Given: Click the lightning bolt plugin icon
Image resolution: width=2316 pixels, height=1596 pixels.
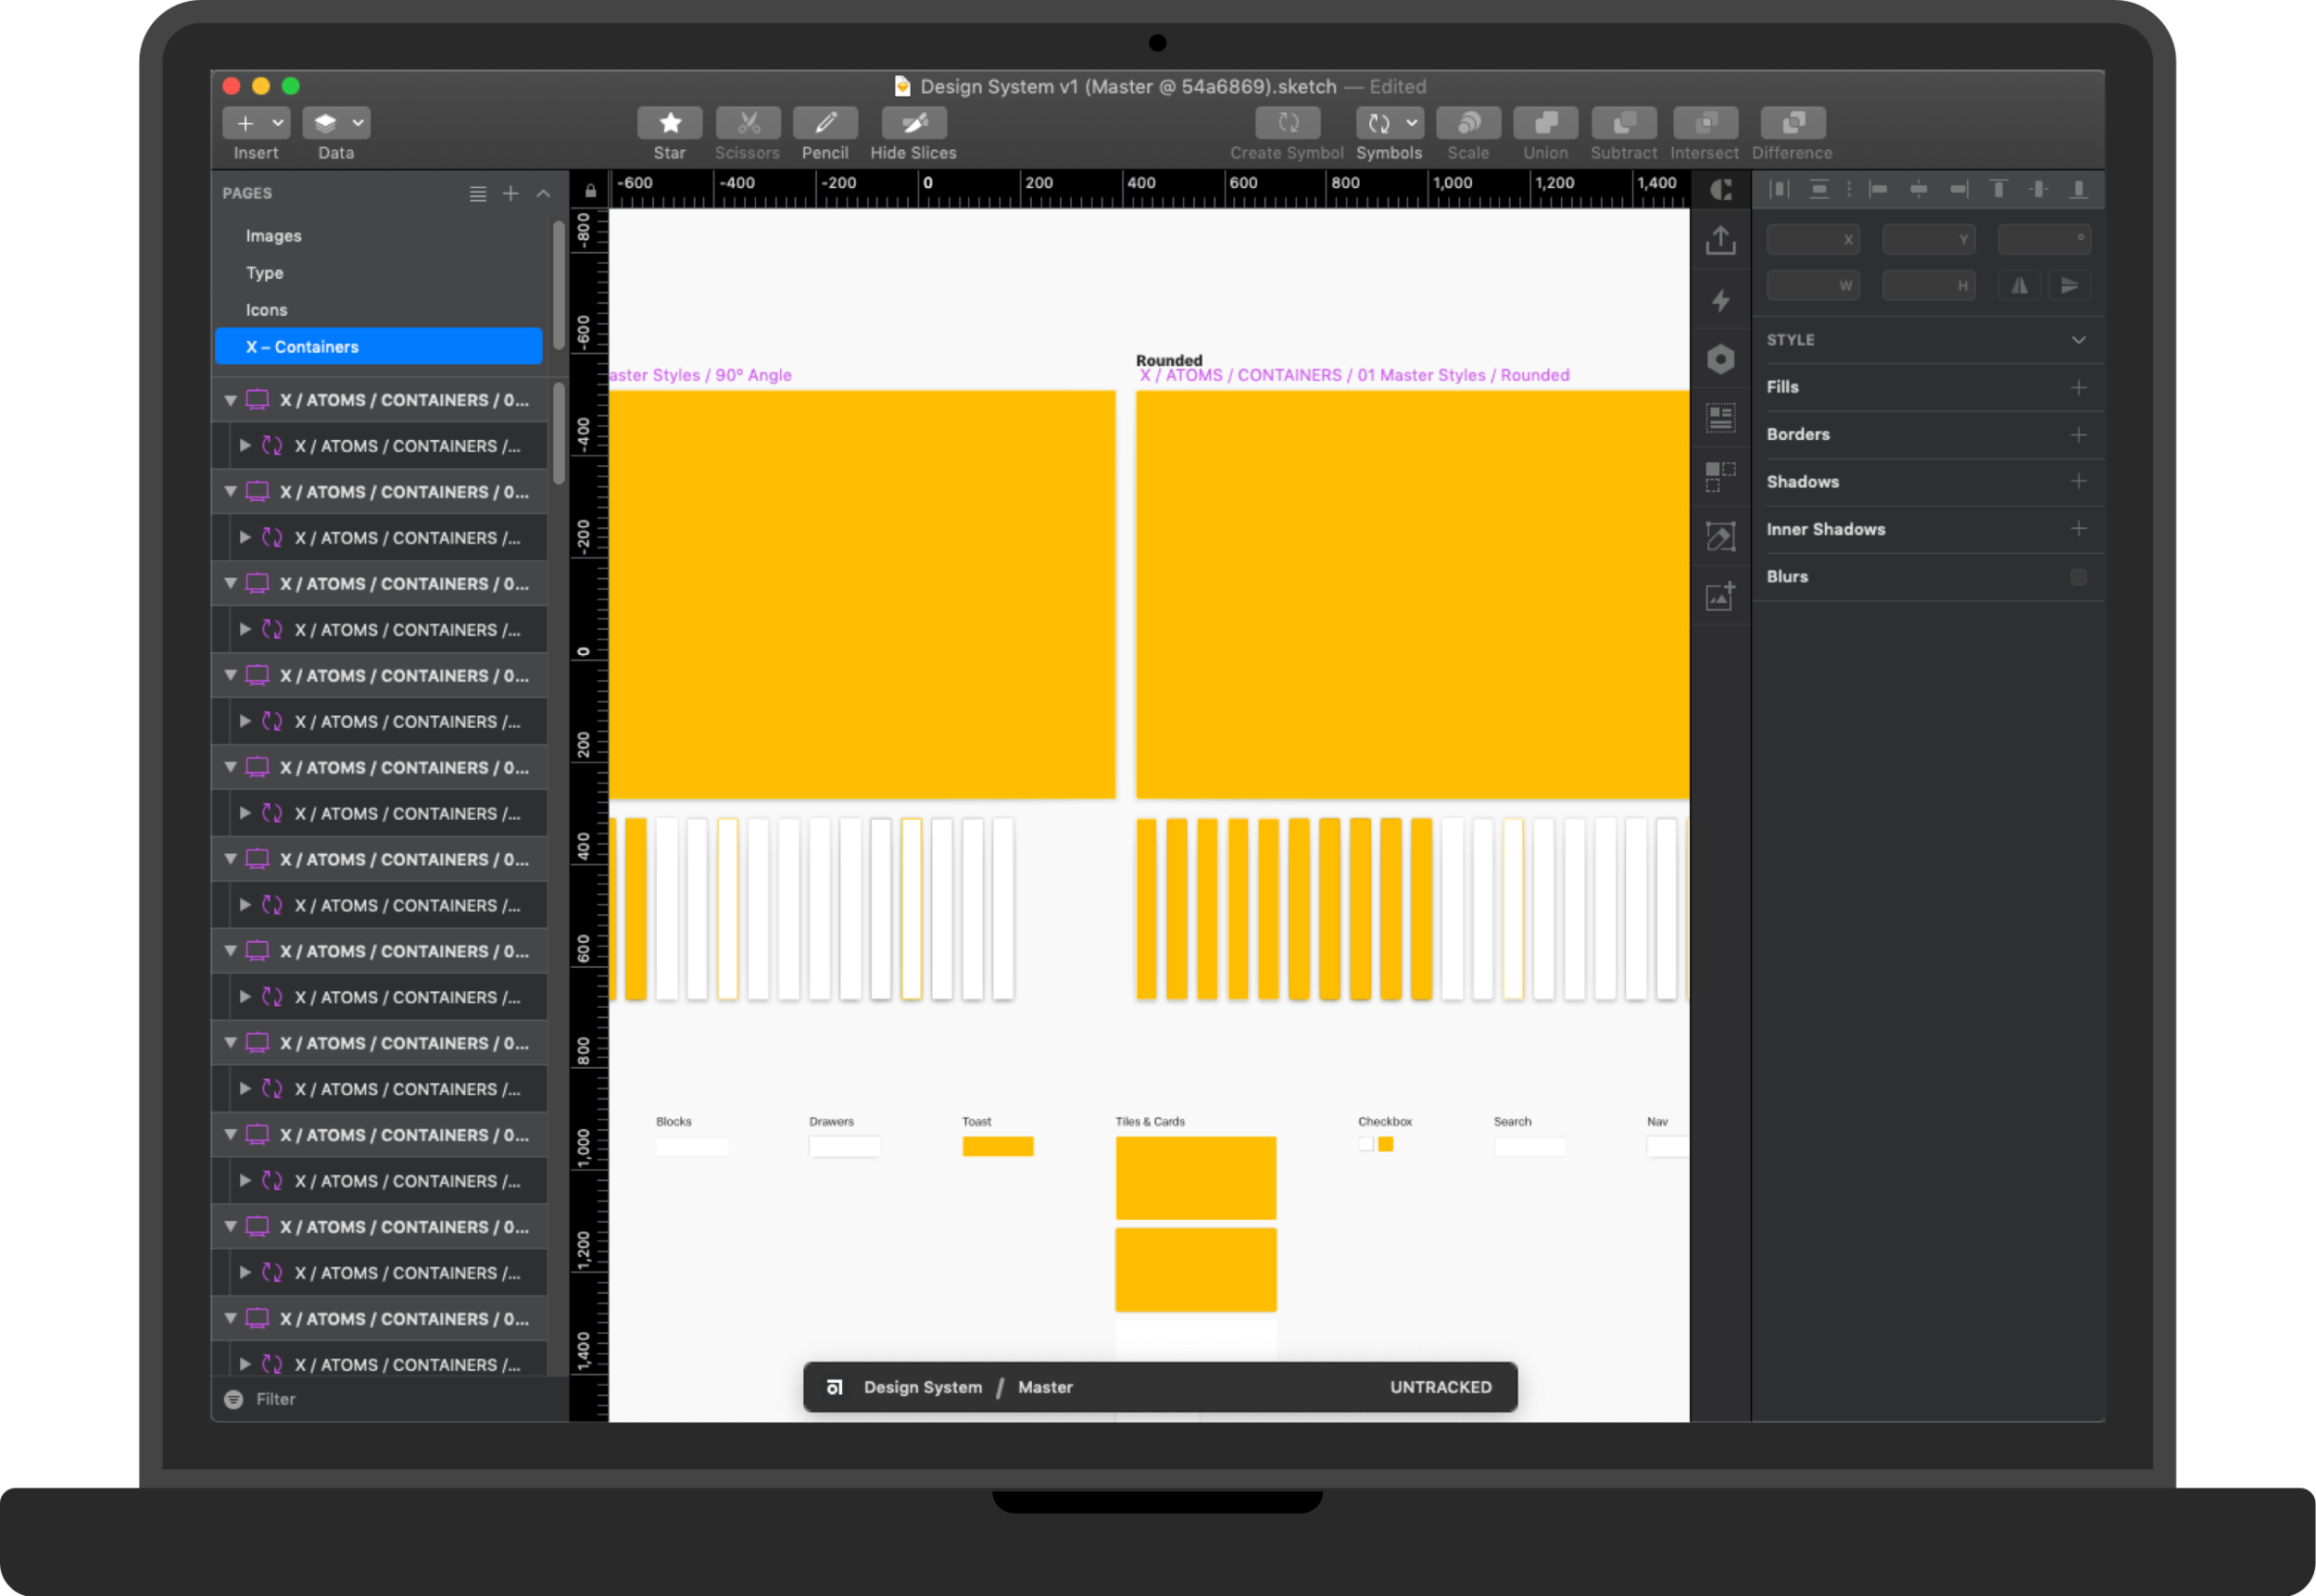Looking at the screenshot, I should (1720, 300).
